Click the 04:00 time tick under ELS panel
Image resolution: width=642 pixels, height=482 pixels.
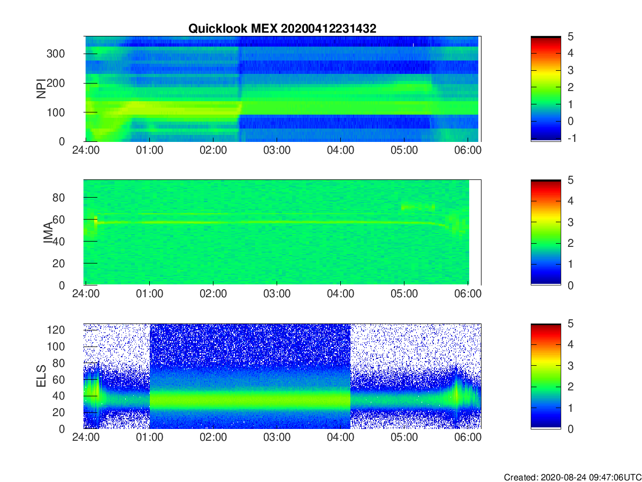(340, 438)
